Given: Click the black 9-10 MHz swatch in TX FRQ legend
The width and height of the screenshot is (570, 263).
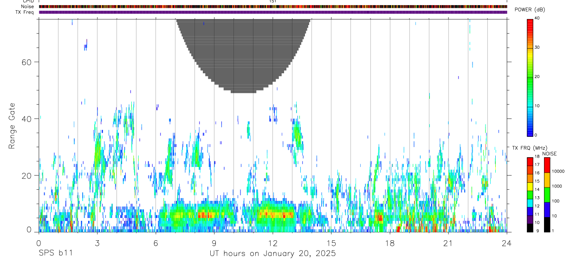Looking at the screenshot, I should pos(530,228).
